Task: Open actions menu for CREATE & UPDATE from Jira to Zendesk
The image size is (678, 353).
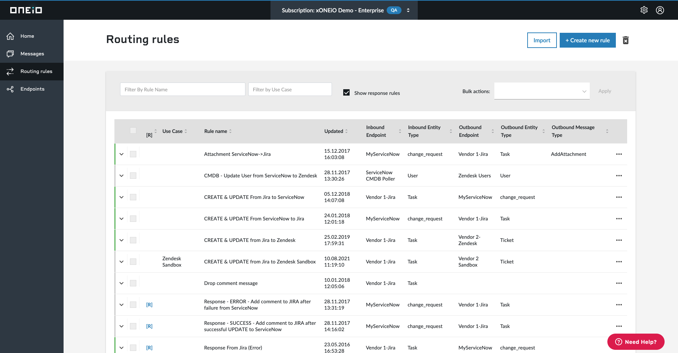Action: (619, 240)
